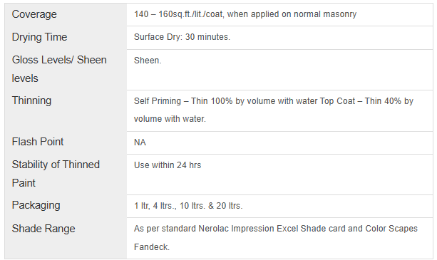
Task: Click the NA flash point value
Action: click(140, 142)
